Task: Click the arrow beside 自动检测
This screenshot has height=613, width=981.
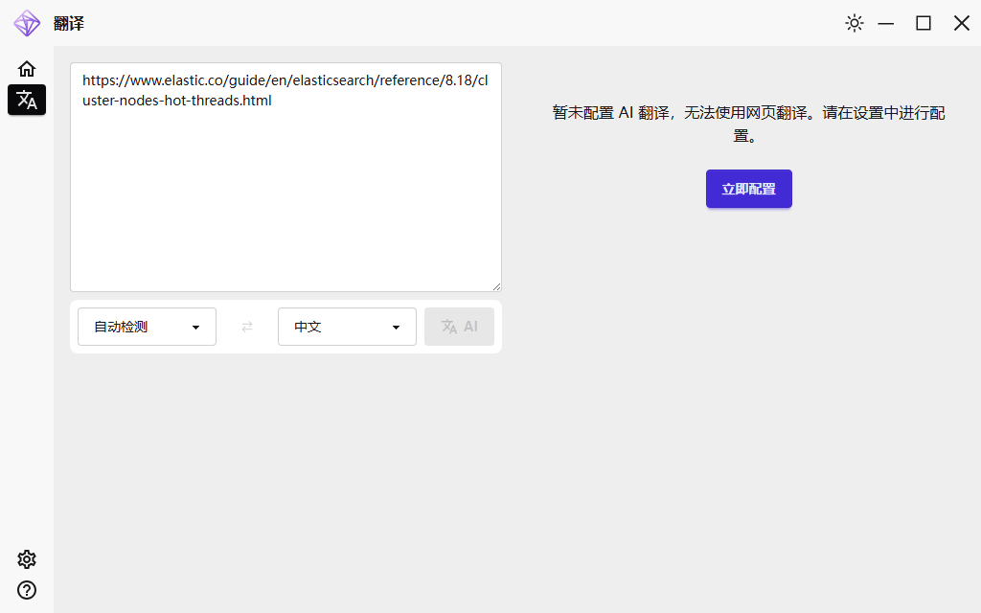Action: (x=196, y=328)
